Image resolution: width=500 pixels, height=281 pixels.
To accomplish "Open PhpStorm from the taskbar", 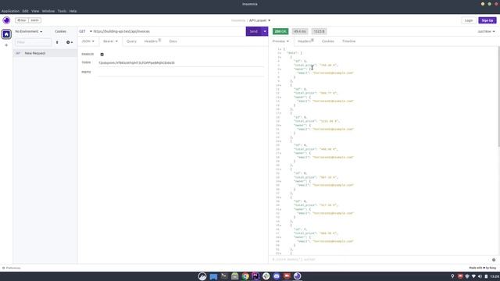I will (255, 276).
